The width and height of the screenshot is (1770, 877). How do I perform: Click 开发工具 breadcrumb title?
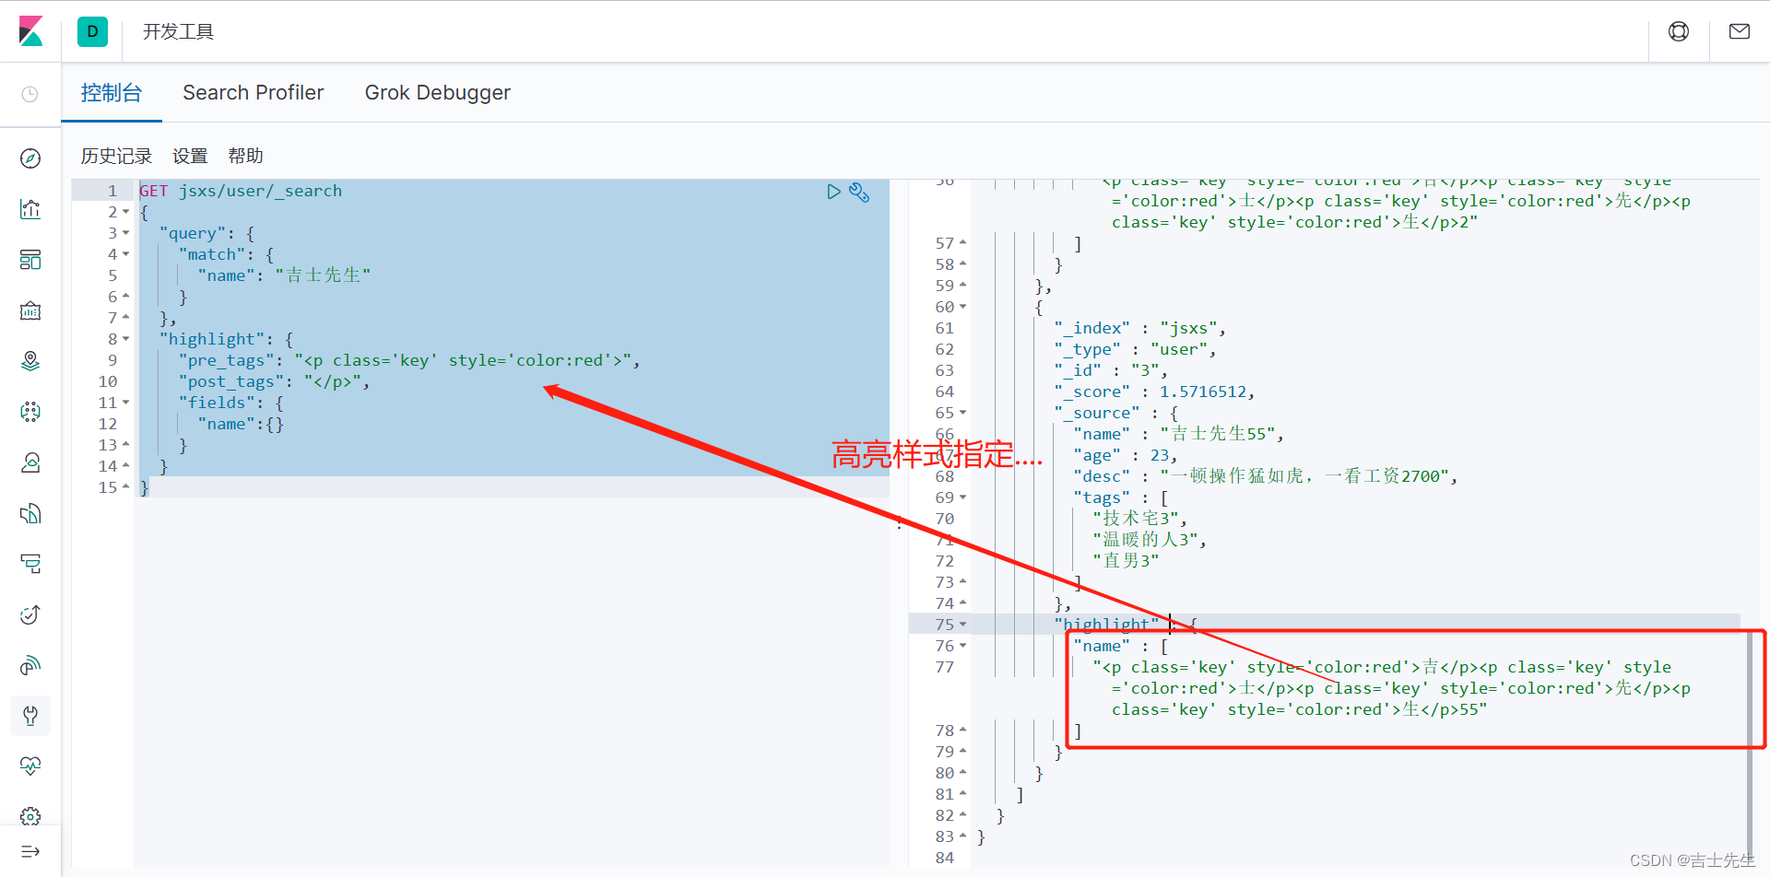coord(178,32)
